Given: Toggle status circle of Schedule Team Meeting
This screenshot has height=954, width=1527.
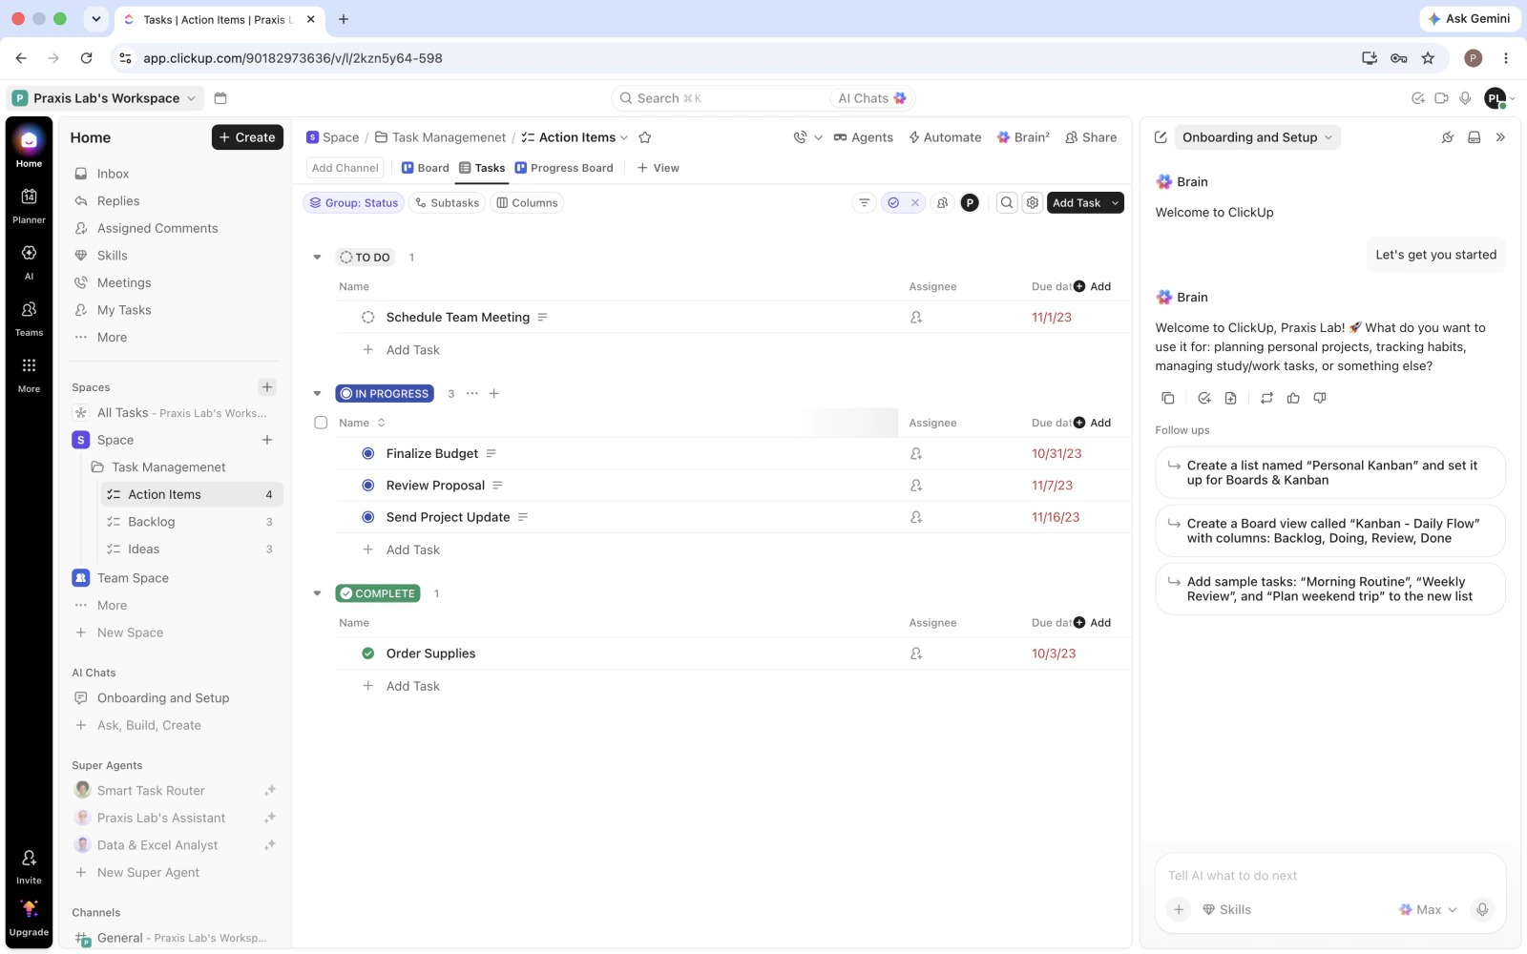Looking at the screenshot, I should (x=367, y=317).
